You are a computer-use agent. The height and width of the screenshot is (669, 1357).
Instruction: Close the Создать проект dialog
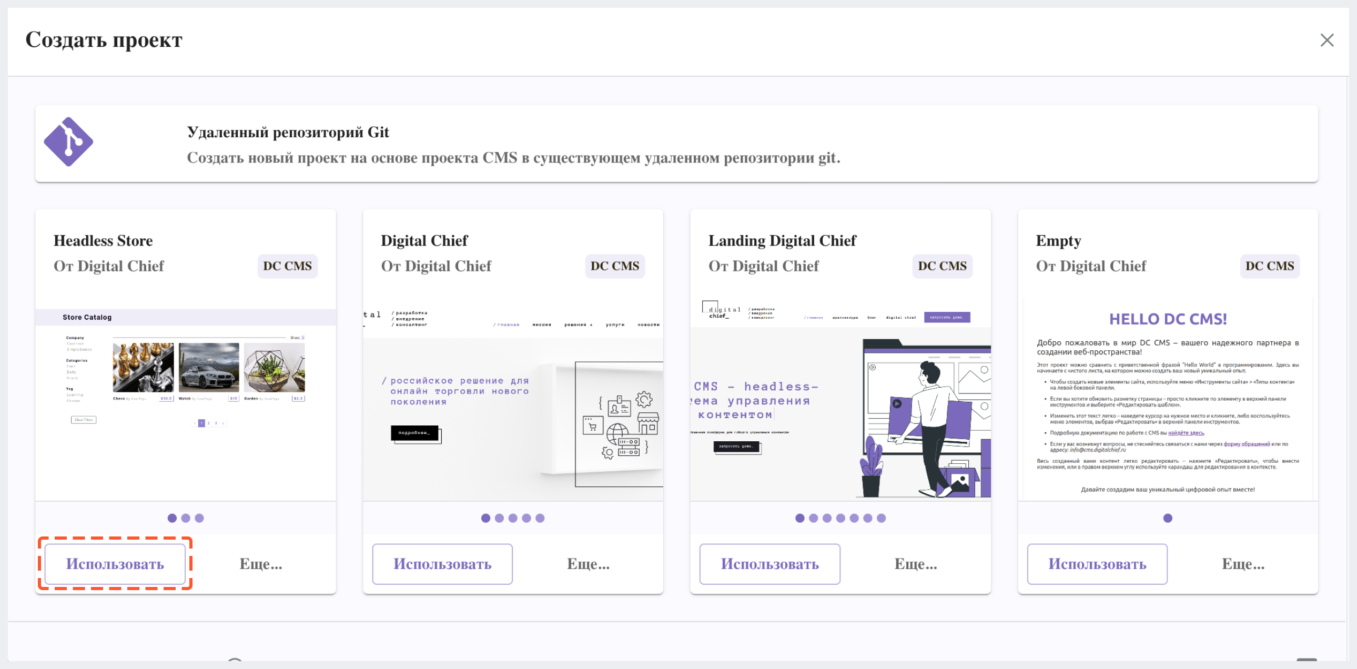tap(1326, 40)
